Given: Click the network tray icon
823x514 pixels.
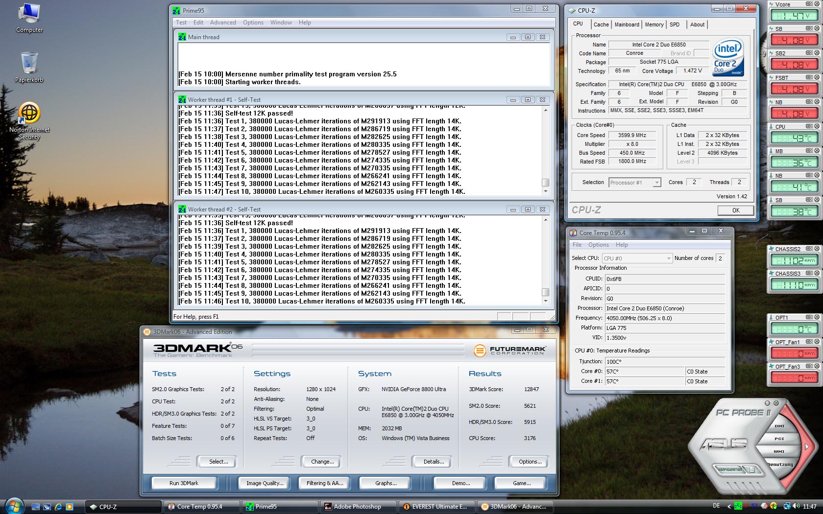Looking at the screenshot, I should point(787,506).
